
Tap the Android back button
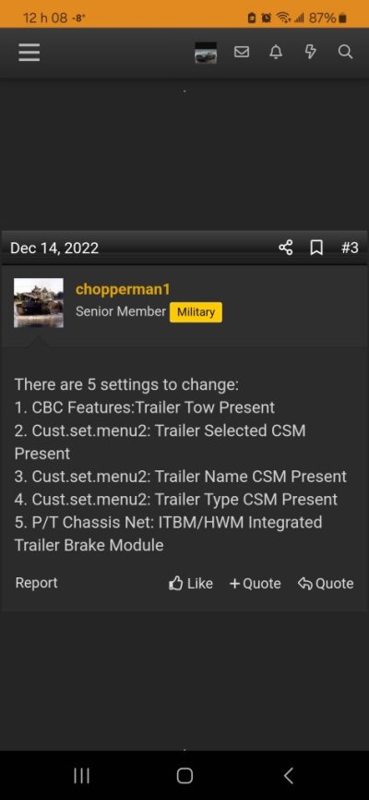tap(288, 776)
